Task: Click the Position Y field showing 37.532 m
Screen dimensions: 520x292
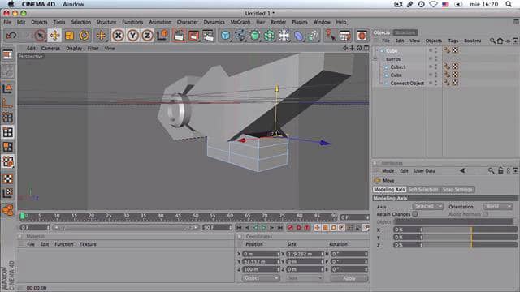Action: click(261, 261)
